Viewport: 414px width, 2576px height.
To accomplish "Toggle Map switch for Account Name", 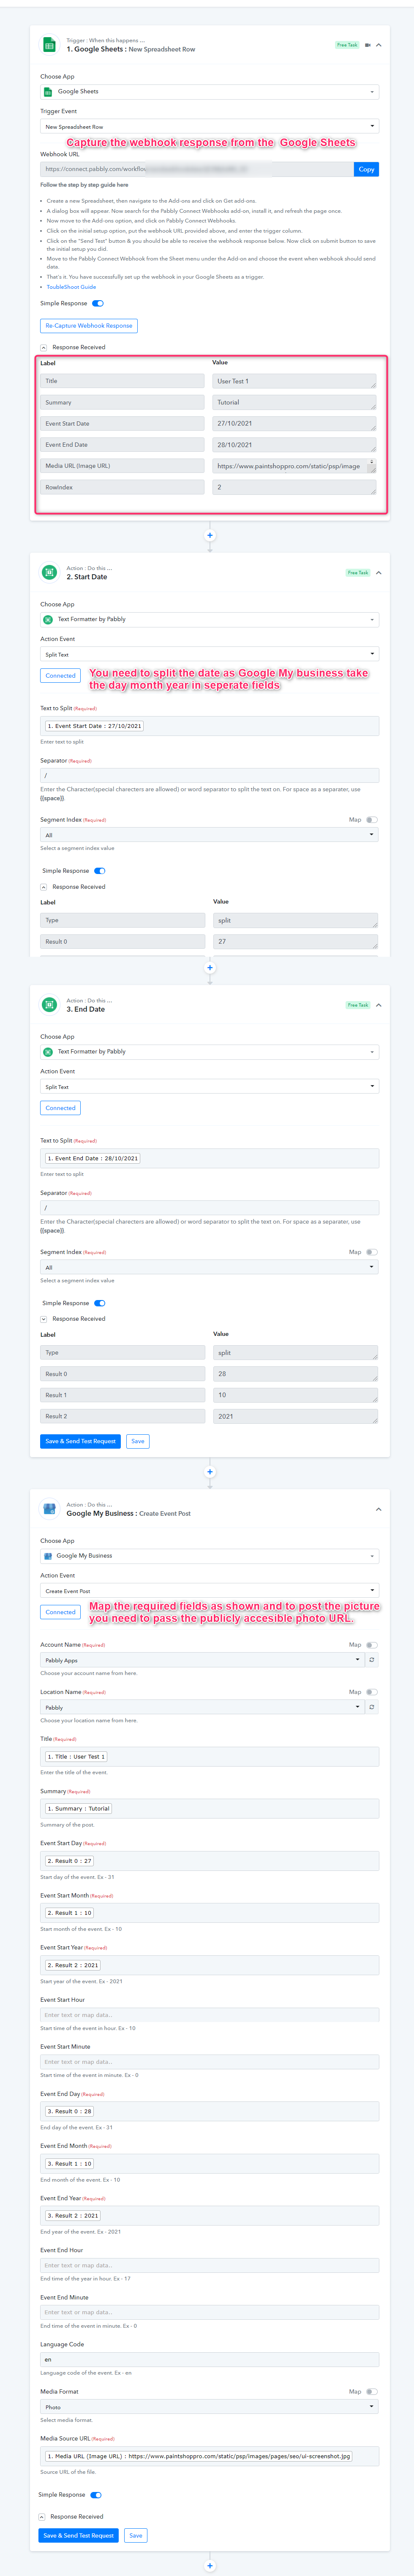I will click(372, 1645).
